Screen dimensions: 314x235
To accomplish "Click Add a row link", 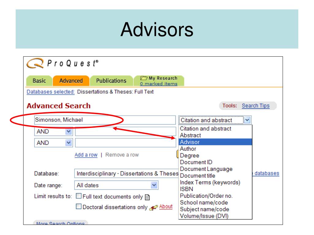I will [x=86, y=155].
